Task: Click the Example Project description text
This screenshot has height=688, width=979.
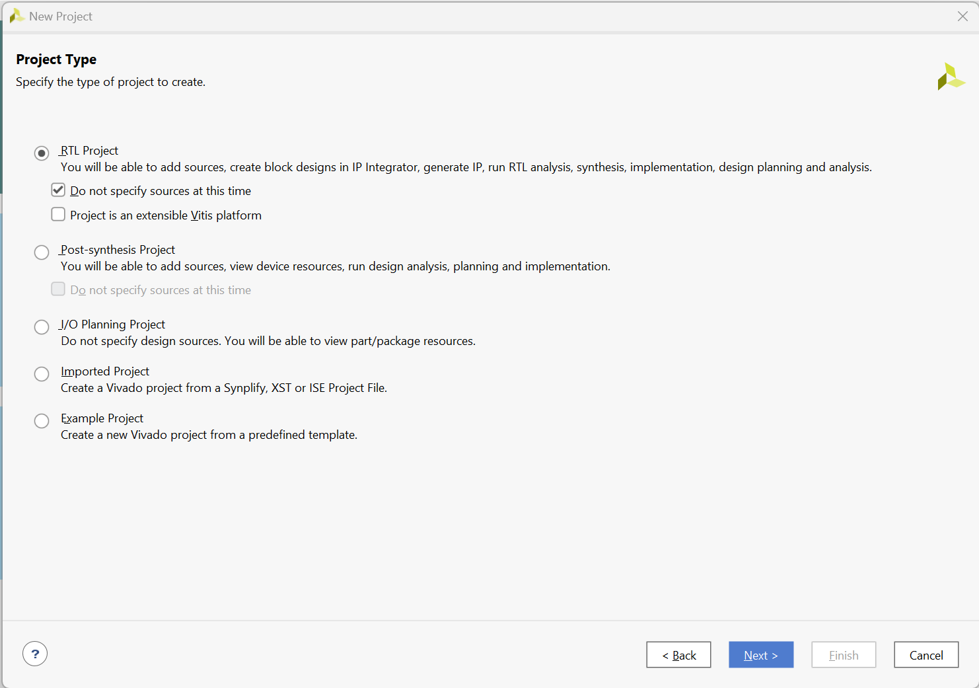Action: click(209, 434)
